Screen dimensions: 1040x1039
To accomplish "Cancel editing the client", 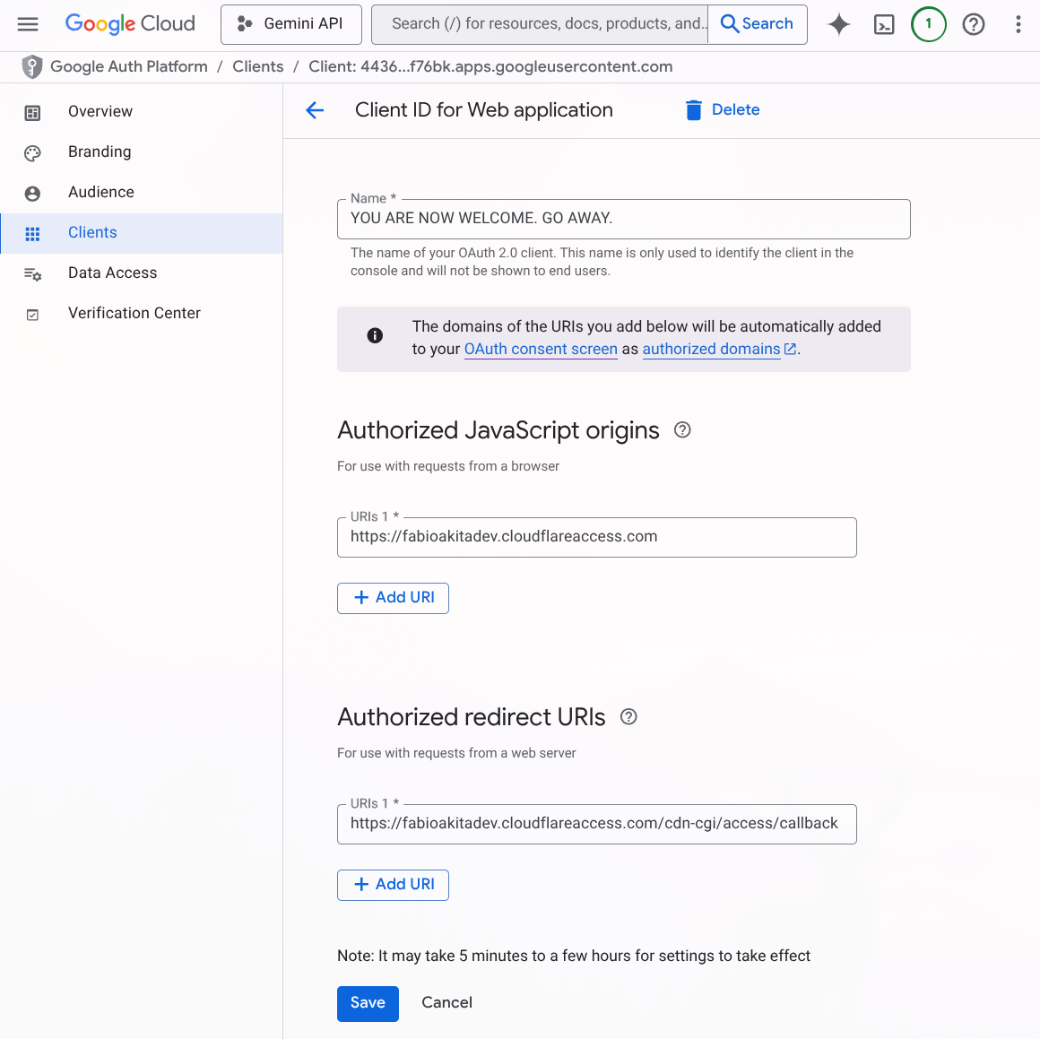I will tap(447, 1003).
